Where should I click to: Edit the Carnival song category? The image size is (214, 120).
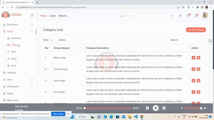(193, 69)
